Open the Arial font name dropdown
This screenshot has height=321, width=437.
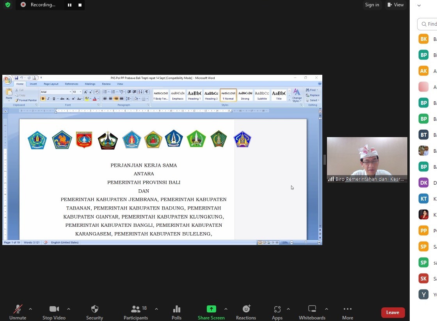[x=70, y=92]
